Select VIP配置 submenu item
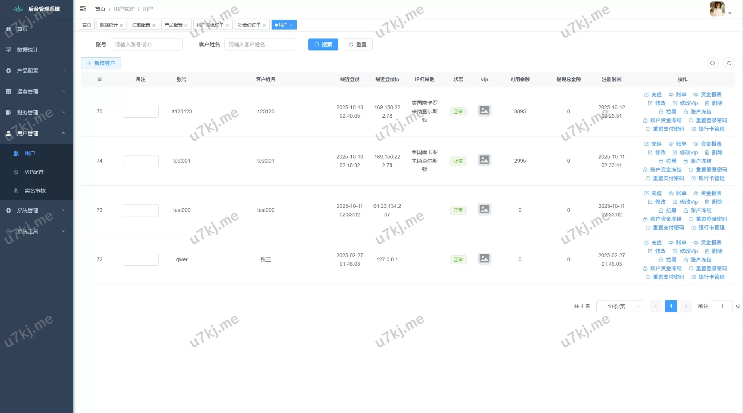743x413 pixels. (34, 172)
